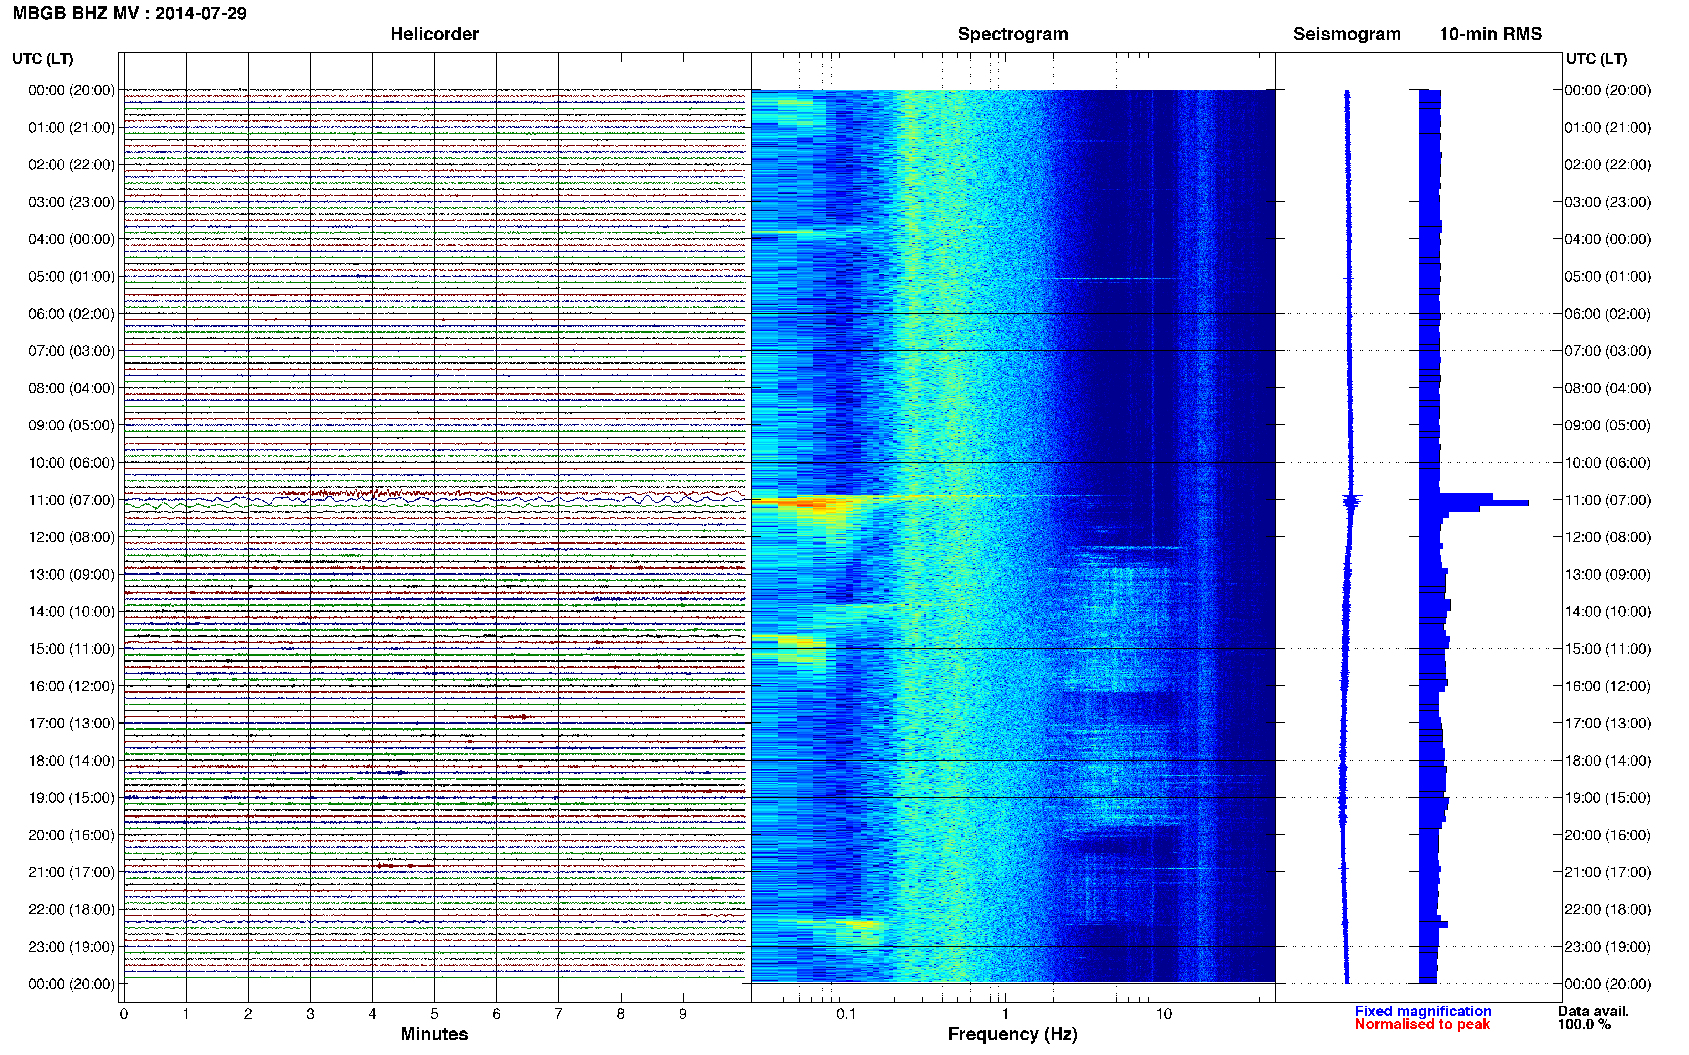Click the "10" tick on the Frequency axis
Image resolution: width=1689 pixels, height=1055 pixels.
point(1163,1014)
